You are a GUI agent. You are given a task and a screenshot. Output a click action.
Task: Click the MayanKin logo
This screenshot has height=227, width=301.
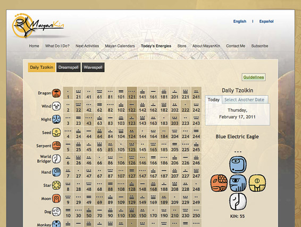(38, 26)
